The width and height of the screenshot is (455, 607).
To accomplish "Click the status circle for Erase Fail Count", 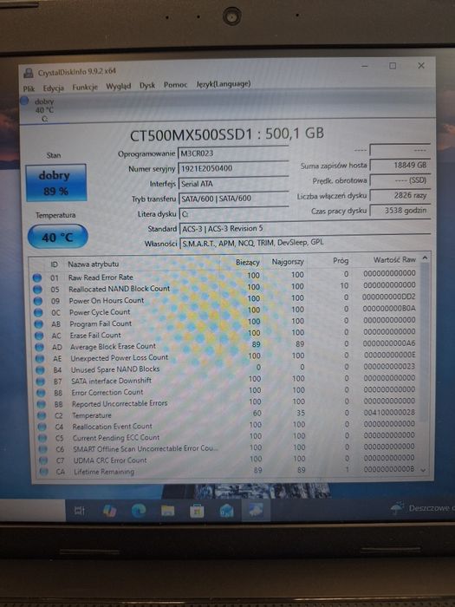I will click(x=39, y=336).
